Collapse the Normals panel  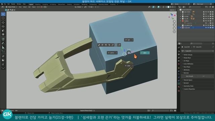coord(186,73)
